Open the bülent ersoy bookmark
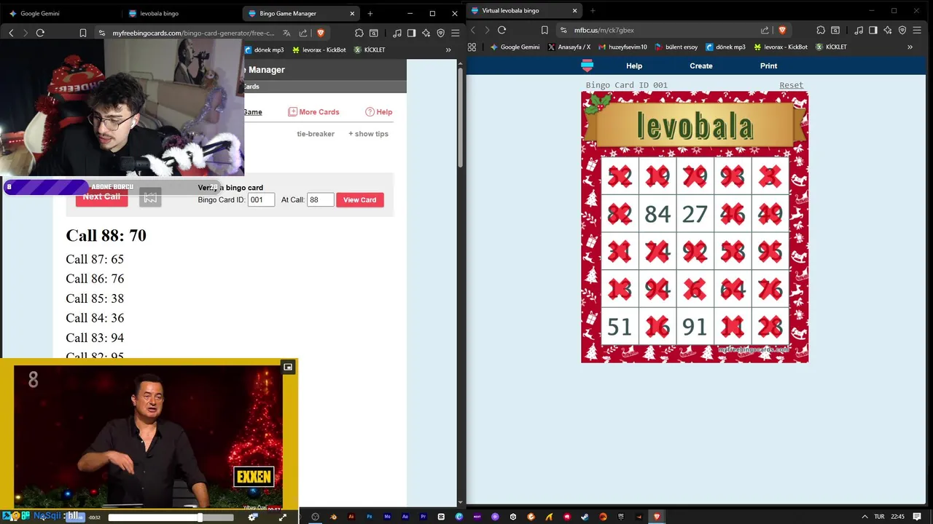The image size is (933, 524). click(676, 47)
